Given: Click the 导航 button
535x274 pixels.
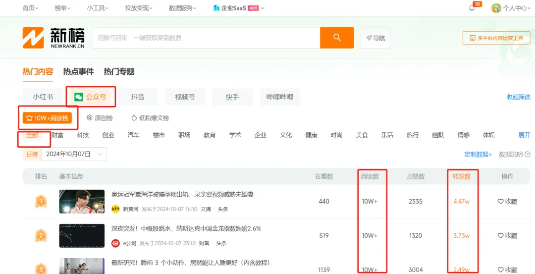Looking at the screenshot, I should (x=375, y=38).
